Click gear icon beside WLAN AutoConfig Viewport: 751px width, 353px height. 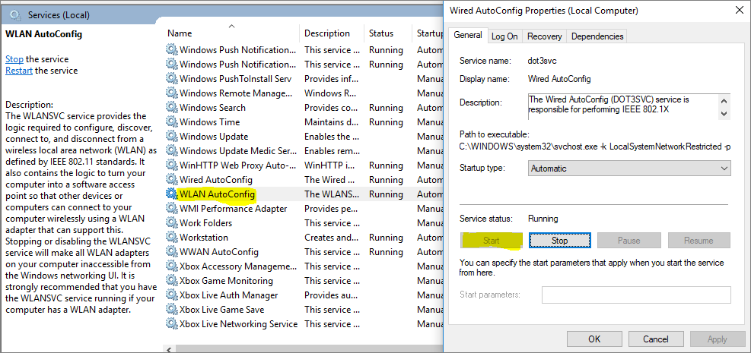171,194
